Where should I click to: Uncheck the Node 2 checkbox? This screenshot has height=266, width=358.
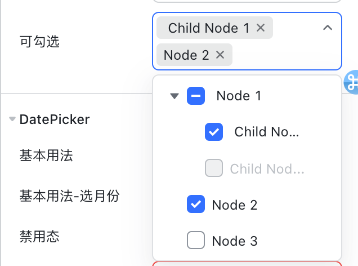(196, 204)
